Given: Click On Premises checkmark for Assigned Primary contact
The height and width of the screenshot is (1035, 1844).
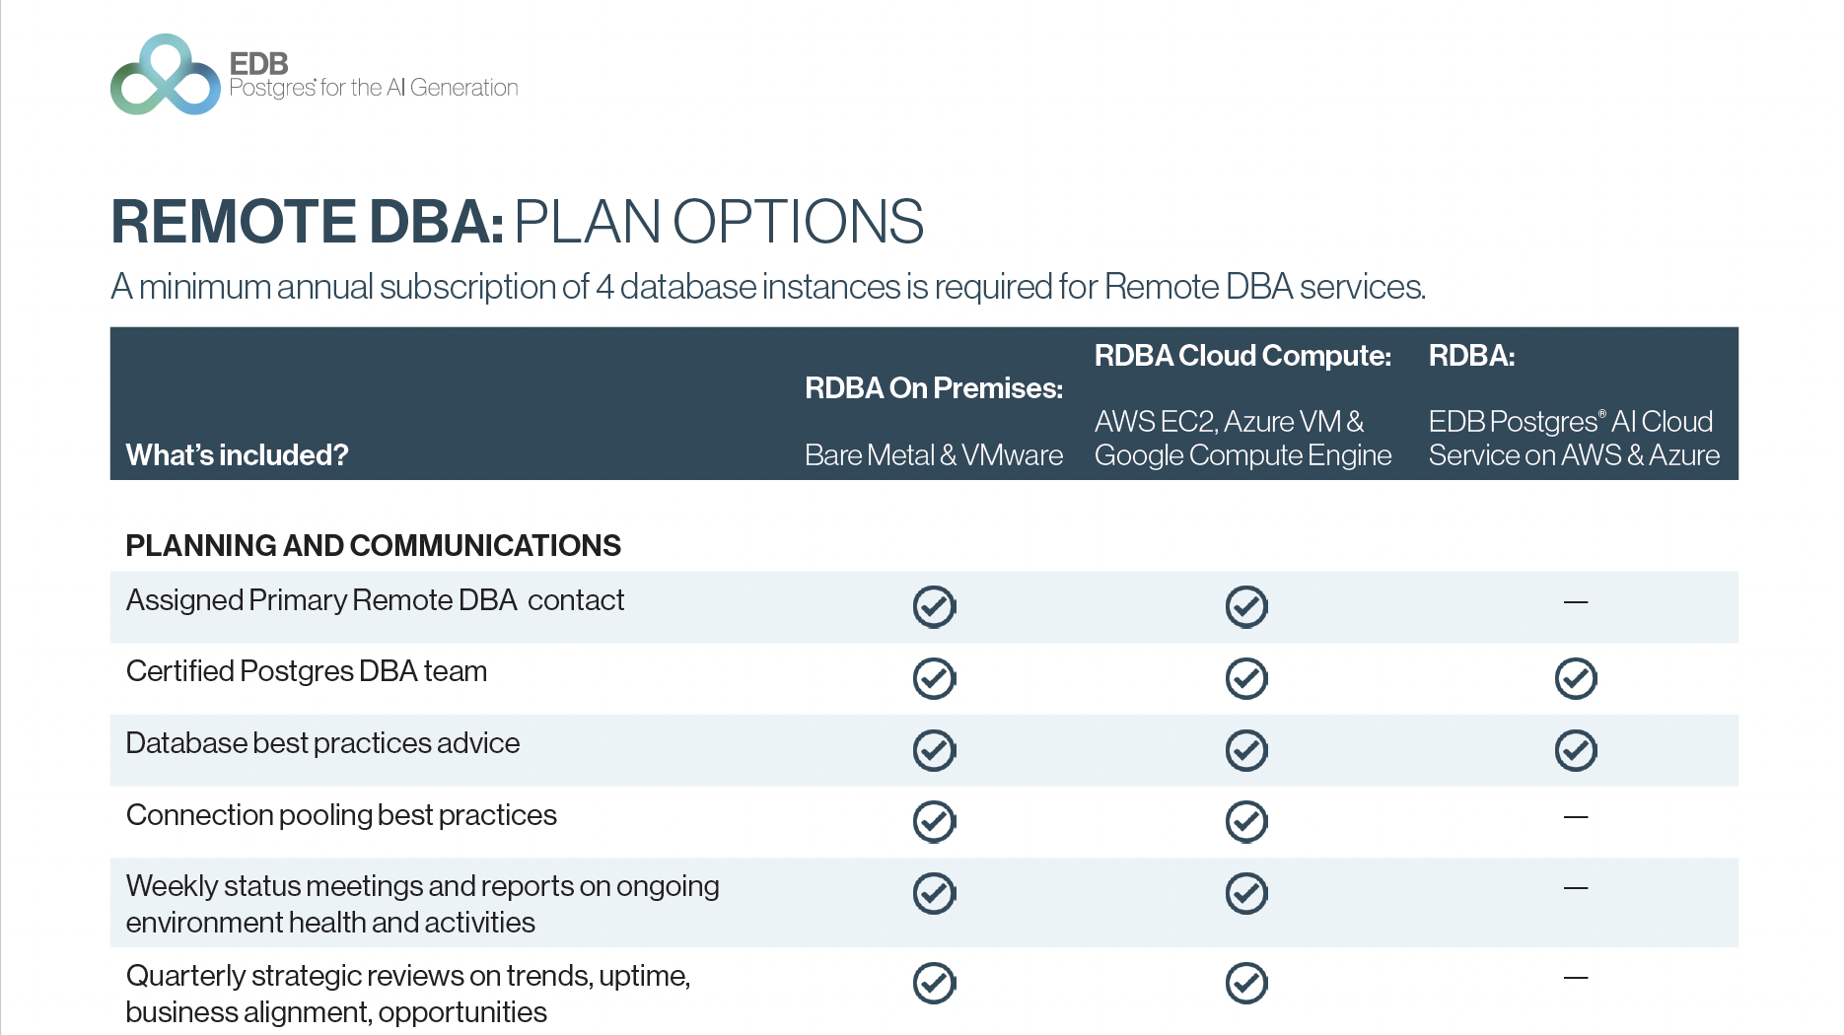Looking at the screenshot, I should point(934,606).
